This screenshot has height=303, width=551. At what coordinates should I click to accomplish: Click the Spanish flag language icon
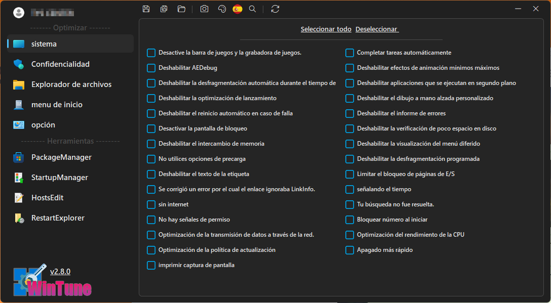[238, 9]
